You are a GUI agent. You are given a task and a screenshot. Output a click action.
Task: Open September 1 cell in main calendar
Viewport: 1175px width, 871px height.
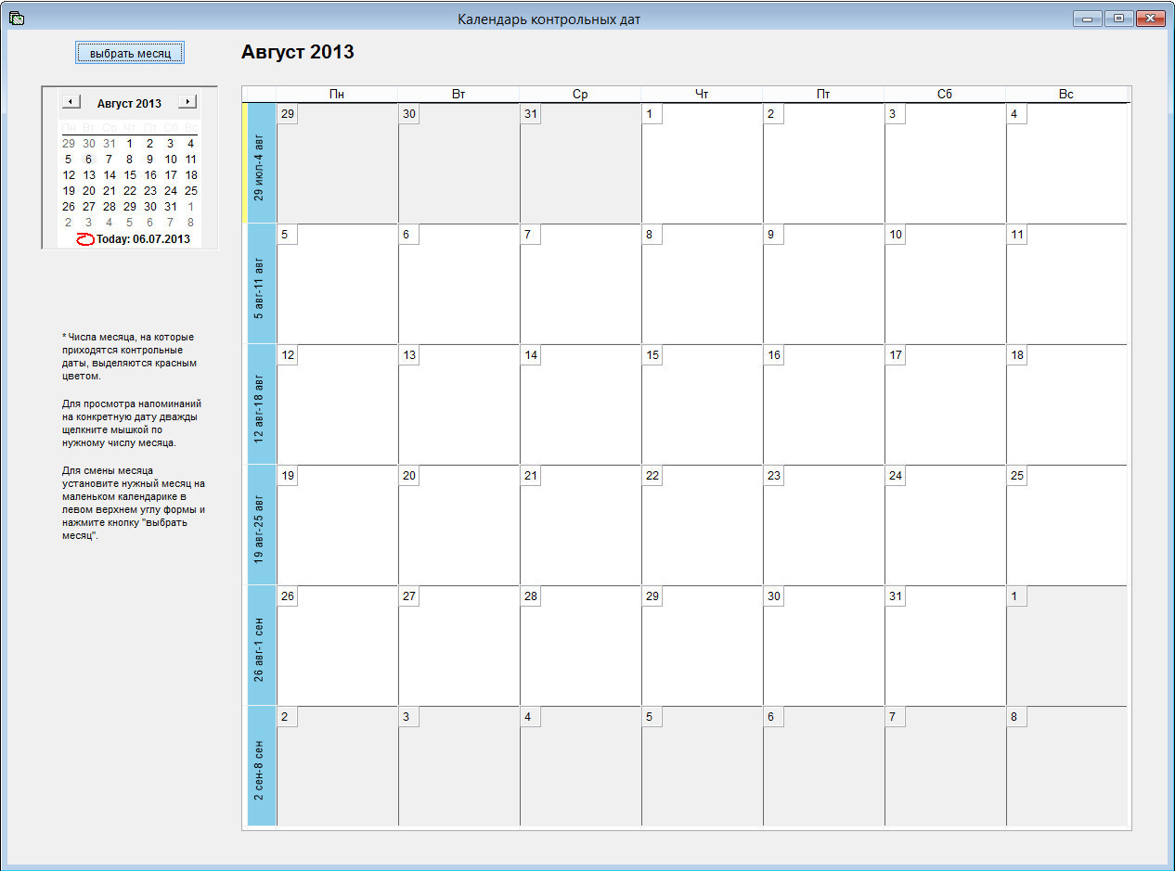1066,646
